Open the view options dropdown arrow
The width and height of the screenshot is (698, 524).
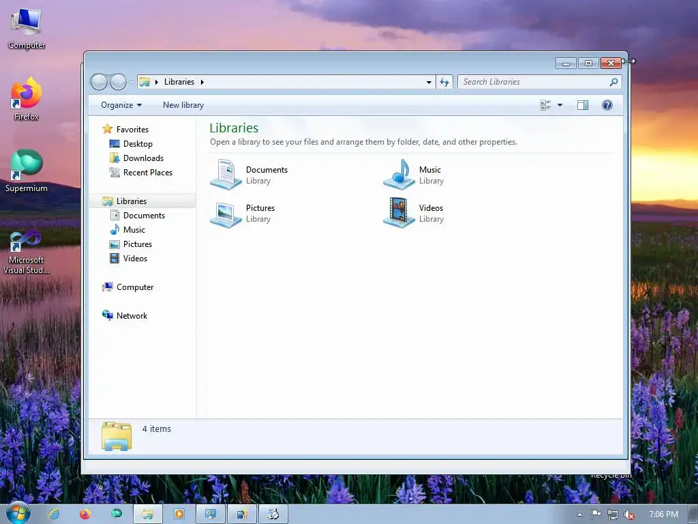560,105
